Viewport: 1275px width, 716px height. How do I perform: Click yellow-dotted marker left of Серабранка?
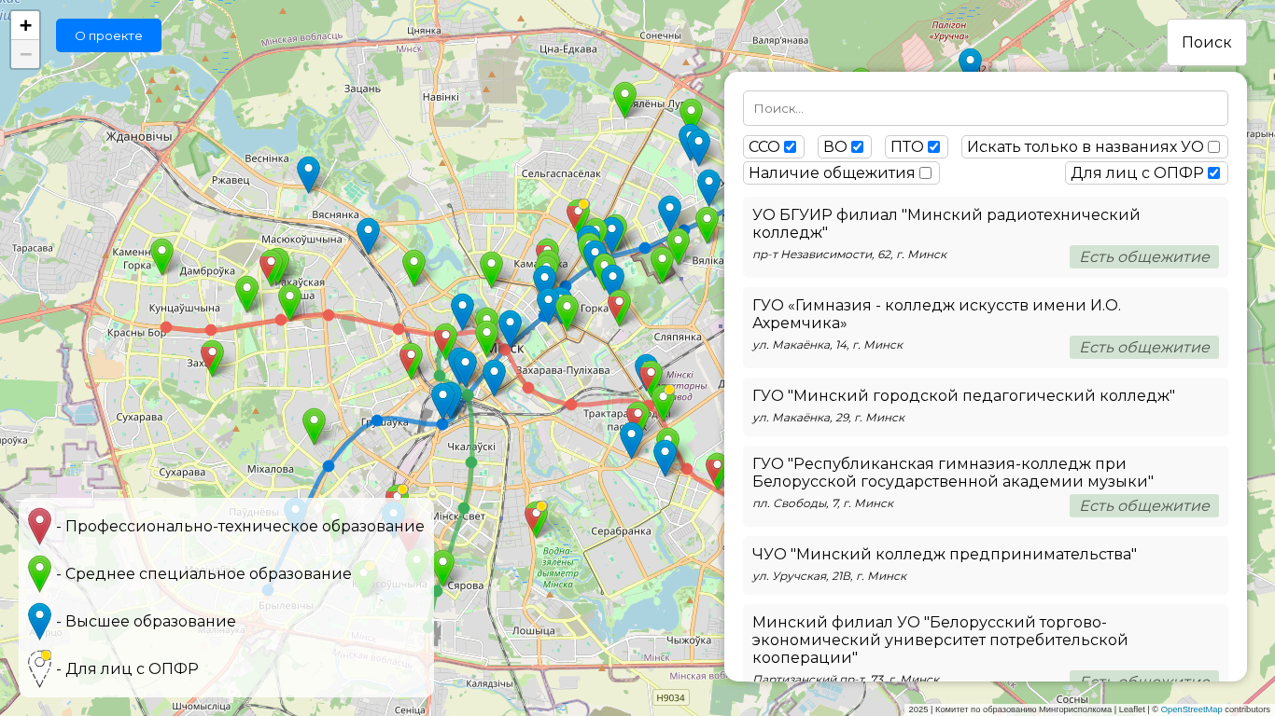pos(535,516)
